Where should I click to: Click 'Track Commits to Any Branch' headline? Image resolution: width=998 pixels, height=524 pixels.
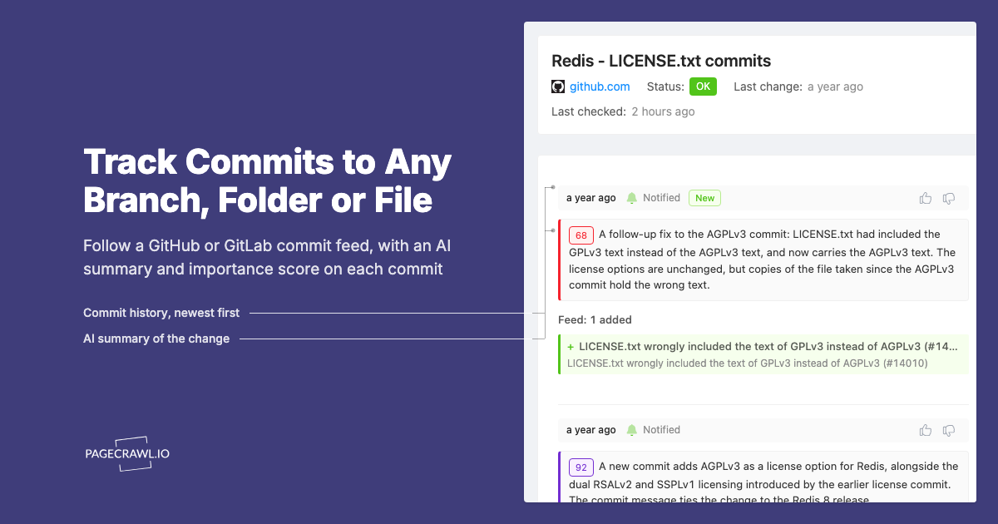[x=267, y=181]
